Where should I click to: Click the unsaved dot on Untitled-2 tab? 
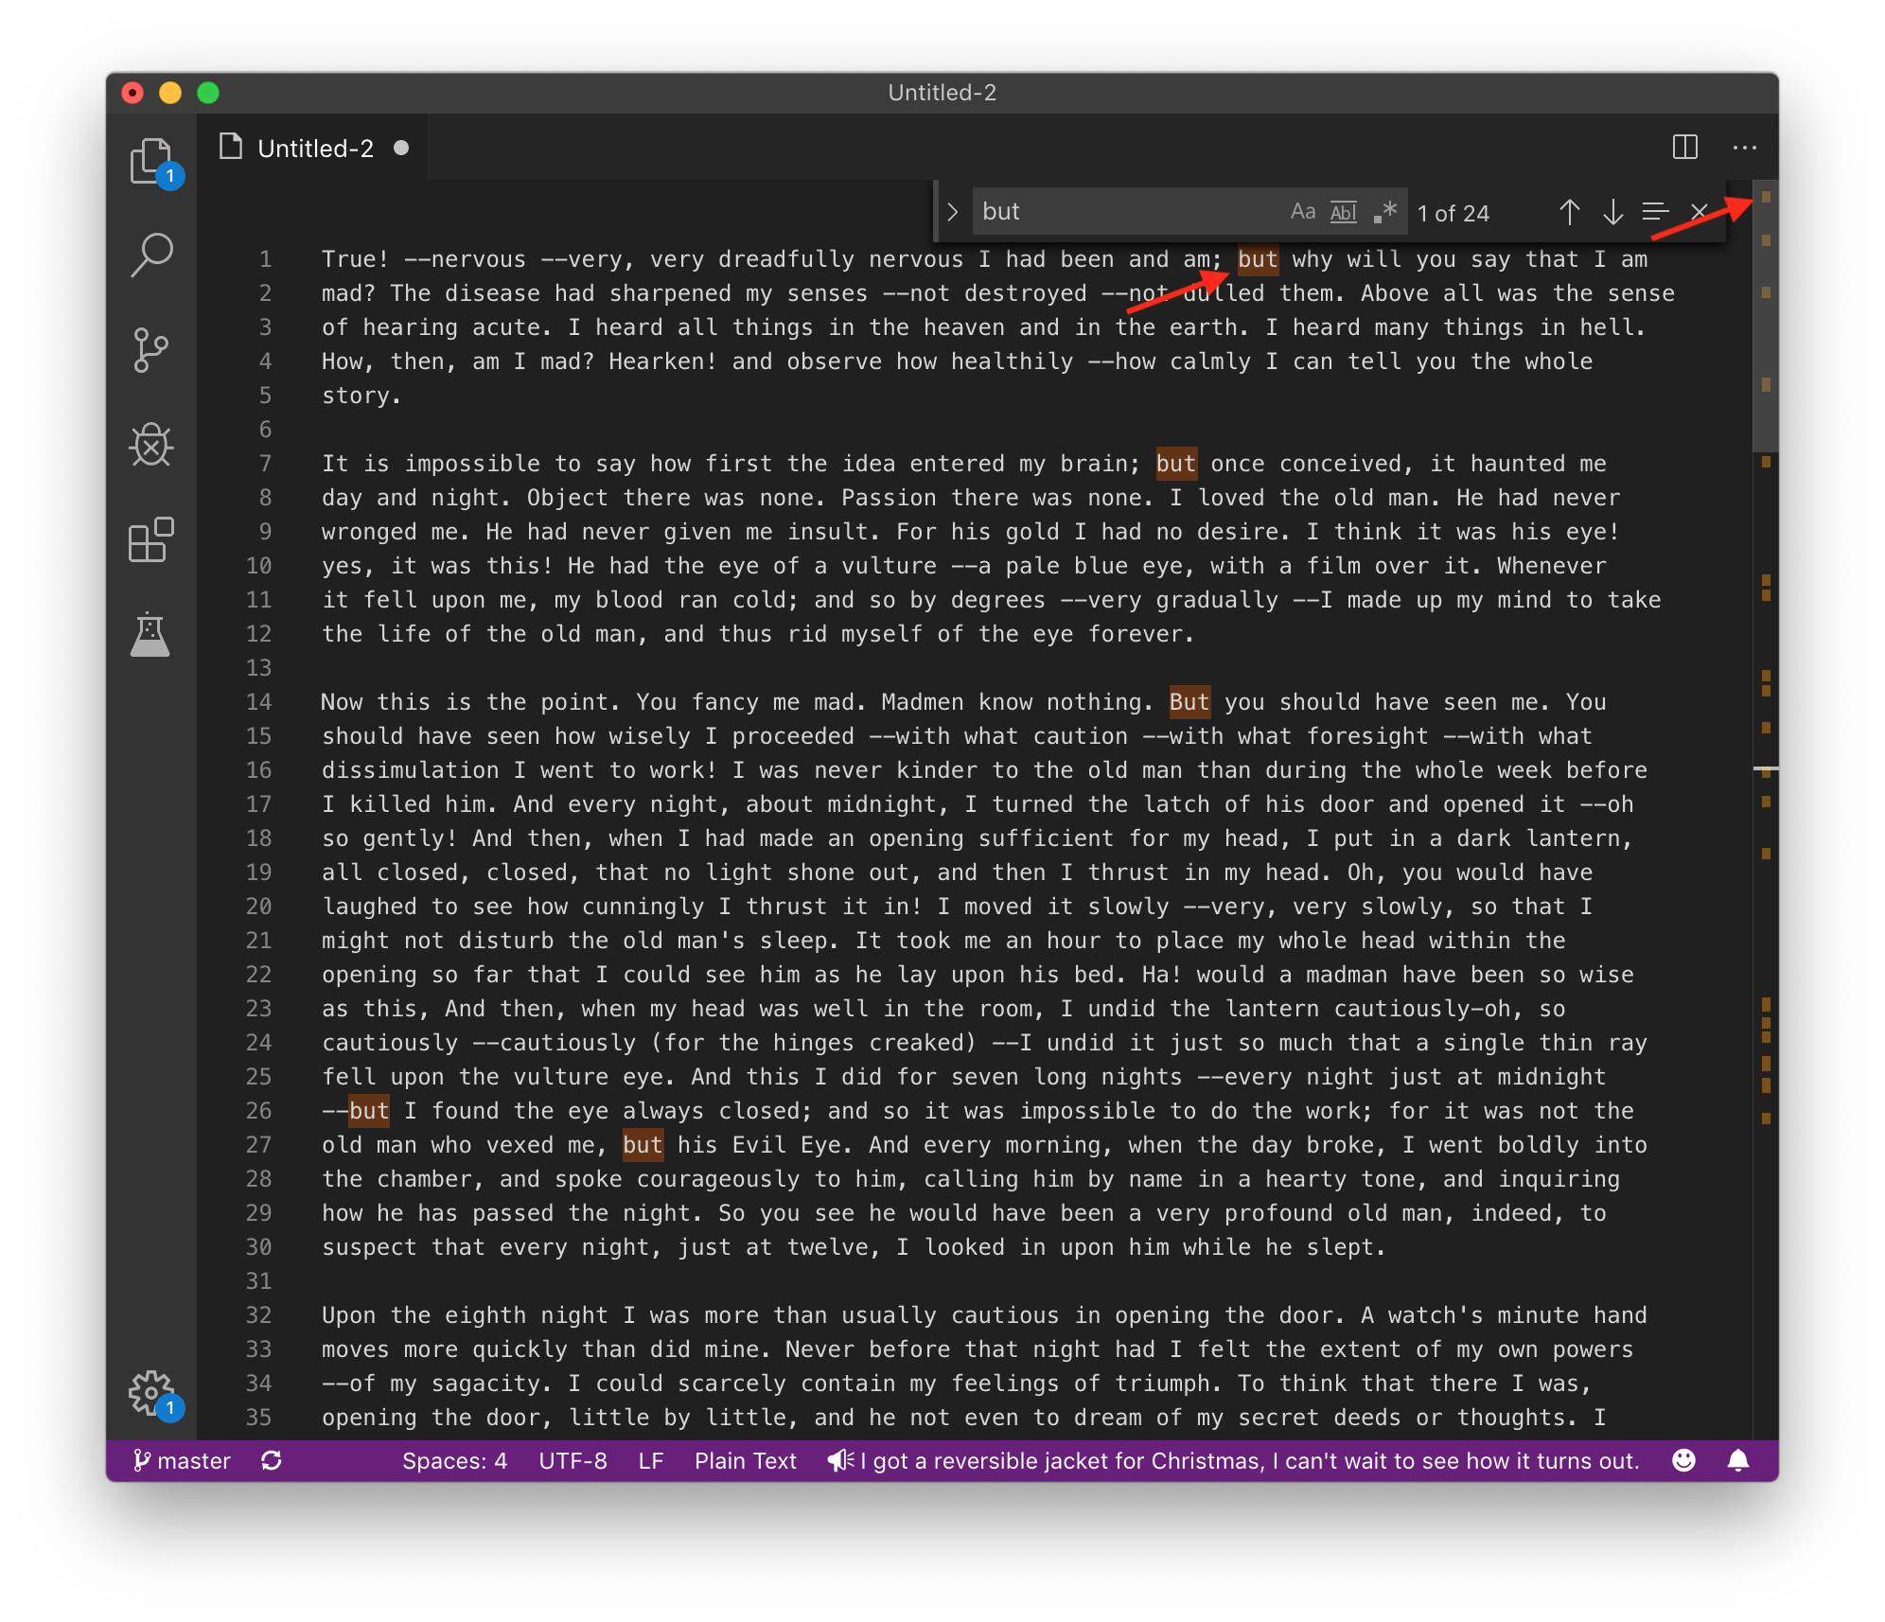click(401, 148)
